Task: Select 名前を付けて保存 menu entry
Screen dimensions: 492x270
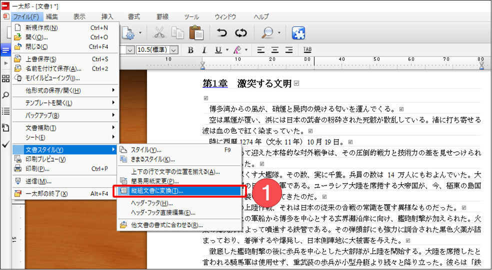Action: click(53, 68)
